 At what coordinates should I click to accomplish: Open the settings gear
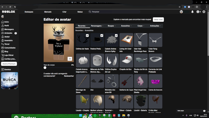click(204, 12)
